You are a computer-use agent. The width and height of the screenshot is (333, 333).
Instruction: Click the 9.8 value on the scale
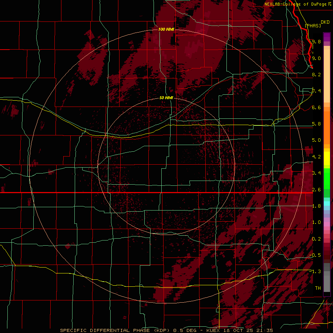click(x=316, y=41)
